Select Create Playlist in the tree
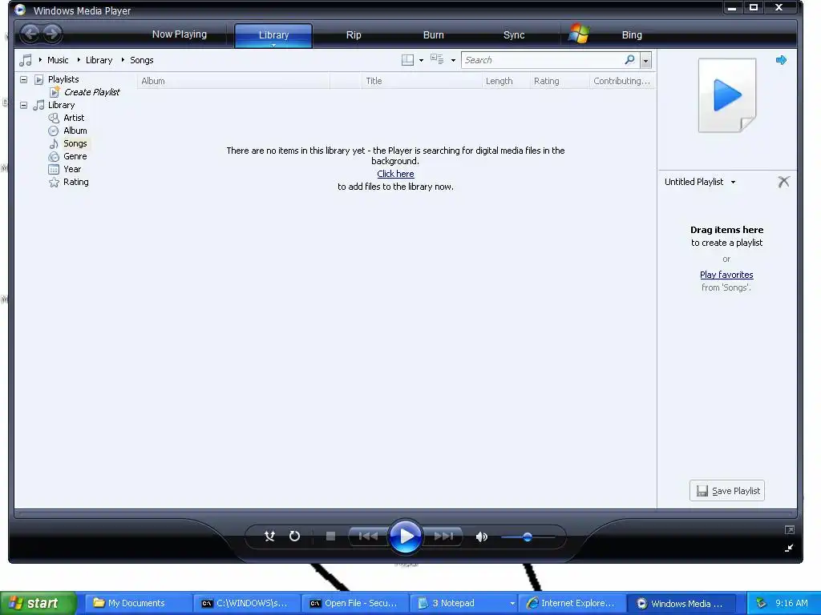The width and height of the screenshot is (821, 615). click(91, 92)
